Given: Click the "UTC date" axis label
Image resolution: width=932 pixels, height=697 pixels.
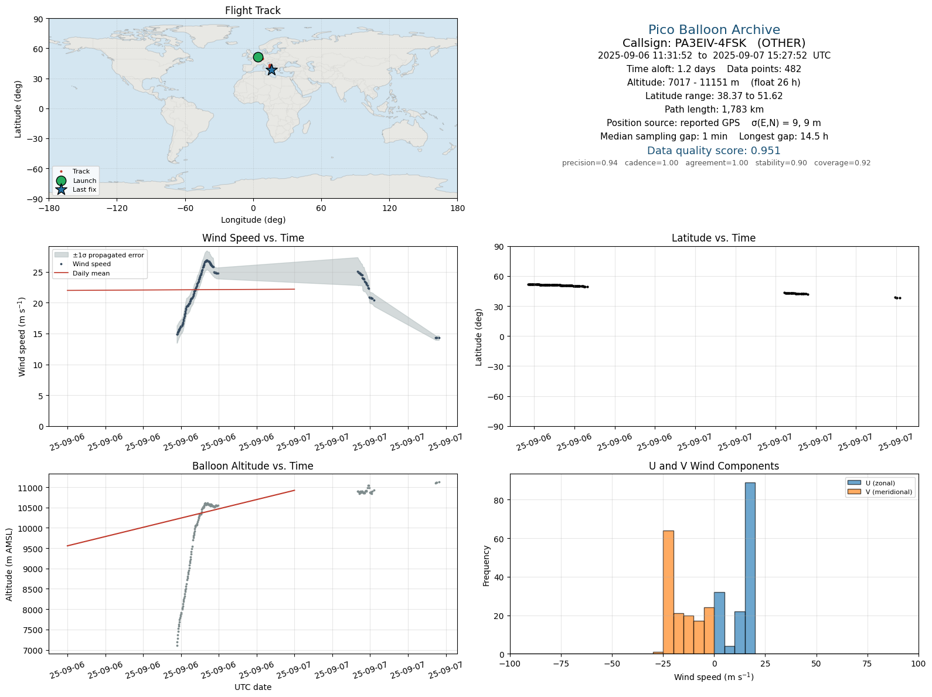Looking at the screenshot, I should point(253,687).
